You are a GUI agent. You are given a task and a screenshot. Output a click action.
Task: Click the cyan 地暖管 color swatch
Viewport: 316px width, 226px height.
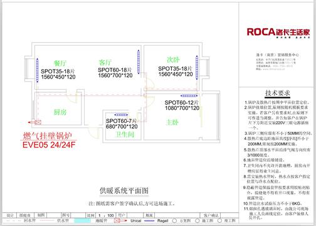82,220
